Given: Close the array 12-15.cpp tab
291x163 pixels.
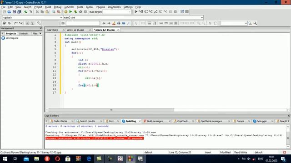Looking at the screenshot, I should click(x=118, y=30).
